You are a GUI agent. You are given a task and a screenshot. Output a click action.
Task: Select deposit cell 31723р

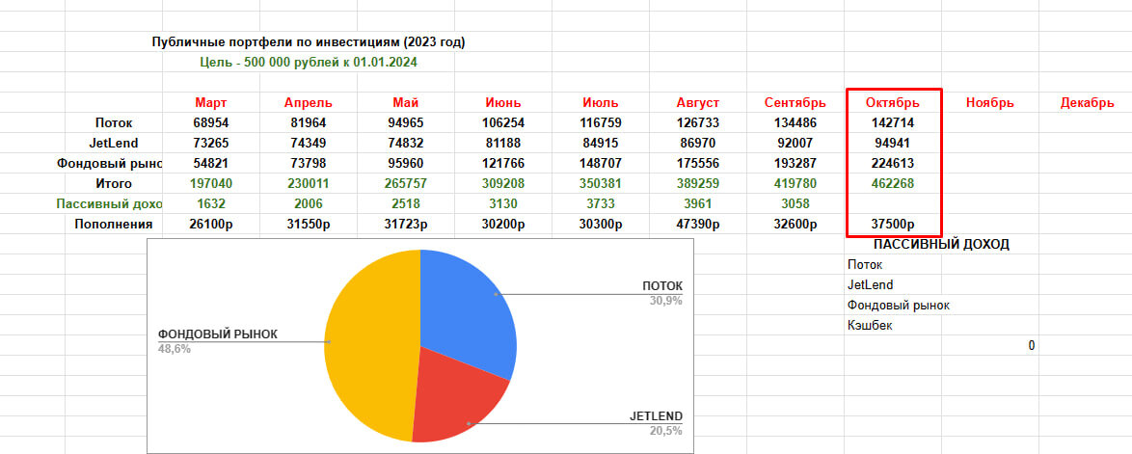click(406, 224)
